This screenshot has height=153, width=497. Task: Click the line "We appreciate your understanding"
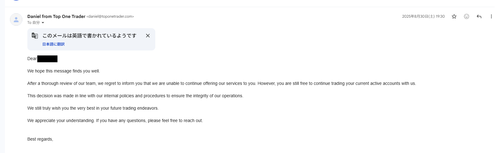coord(115,120)
